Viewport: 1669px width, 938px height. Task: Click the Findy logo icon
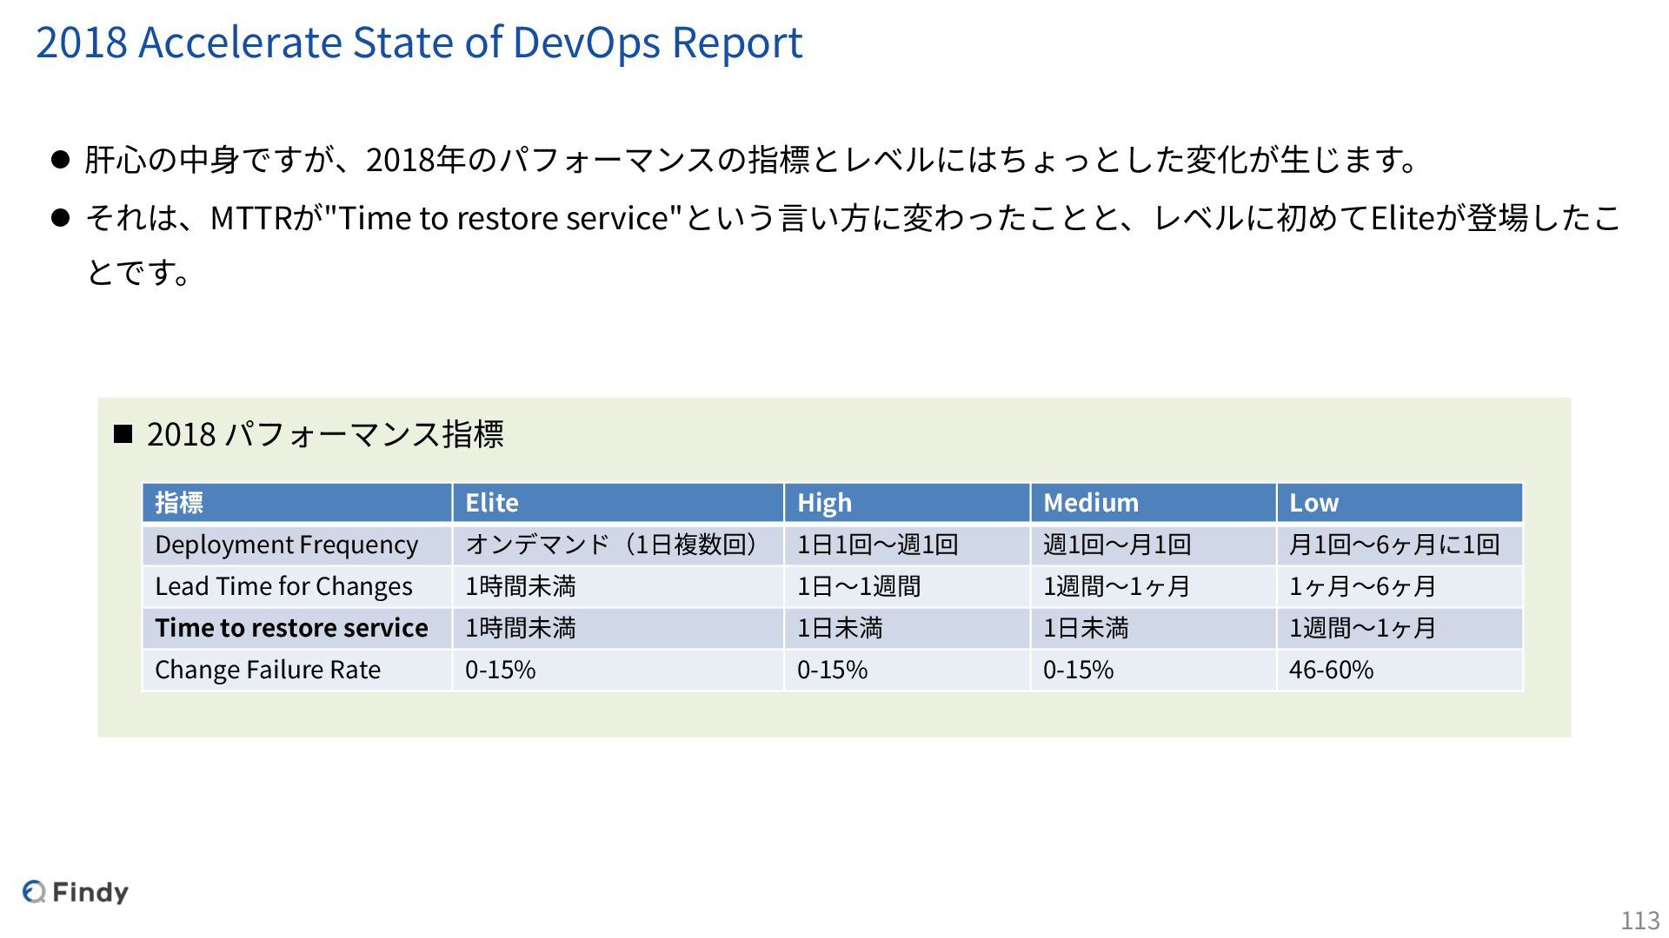click(34, 892)
